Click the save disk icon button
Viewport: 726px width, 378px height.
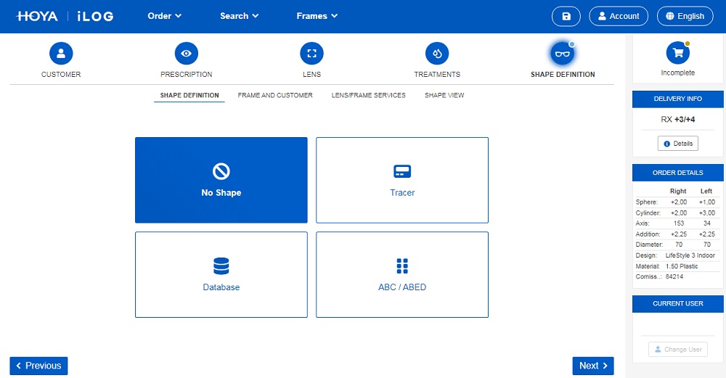566,16
